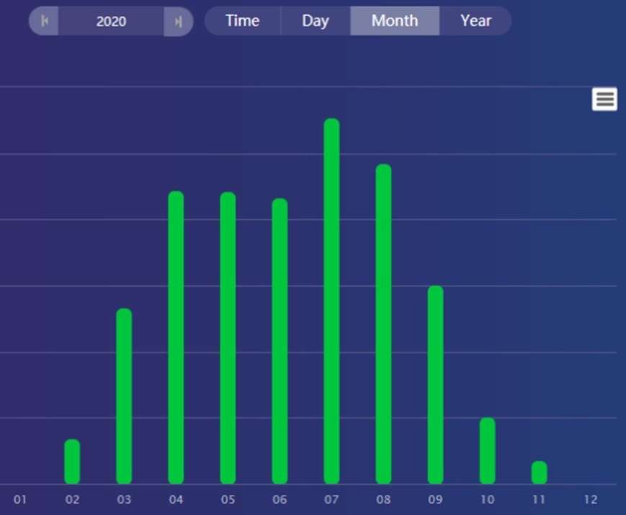Click the green bar for month 03
Viewport: 626px width, 515px height.
point(124,396)
